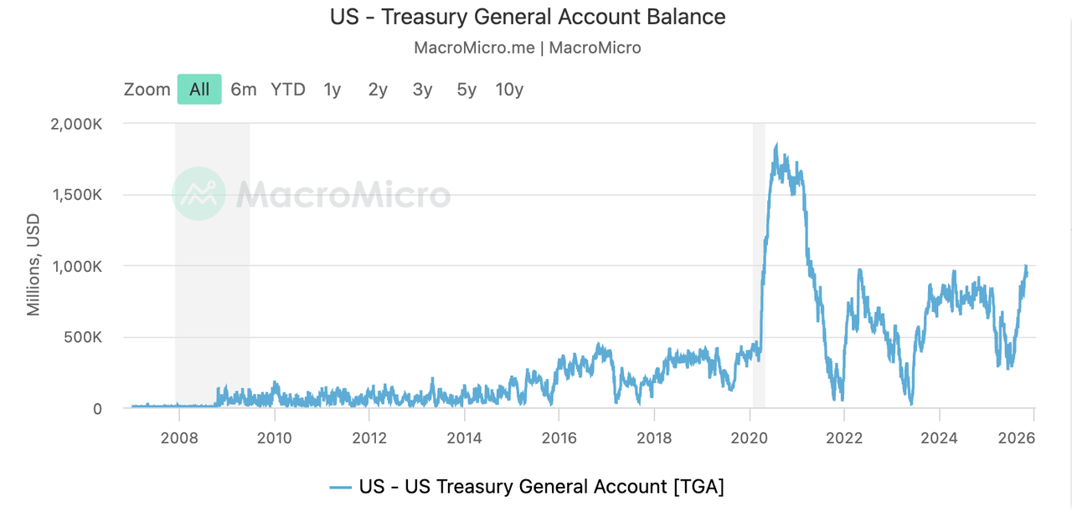
Task: Click the Millions, USD axis title
Action: click(33, 266)
